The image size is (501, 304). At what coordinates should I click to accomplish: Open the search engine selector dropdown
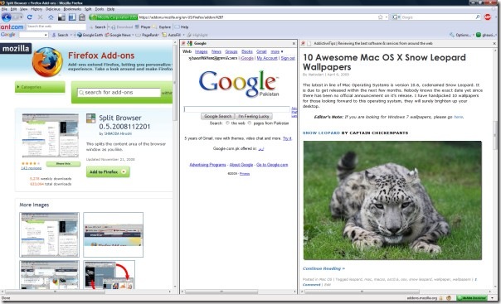396,17
